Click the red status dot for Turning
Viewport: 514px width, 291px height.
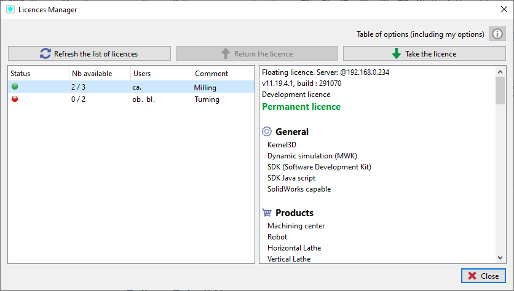point(15,99)
